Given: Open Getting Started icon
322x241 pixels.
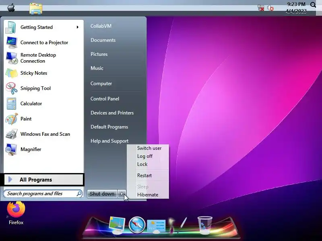Looking at the screenshot, I should pos(11,27).
